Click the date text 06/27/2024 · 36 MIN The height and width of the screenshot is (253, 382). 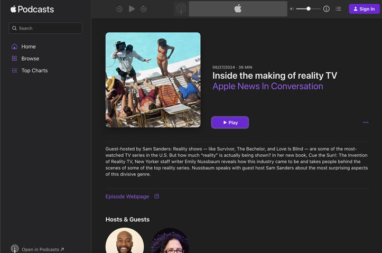(232, 67)
